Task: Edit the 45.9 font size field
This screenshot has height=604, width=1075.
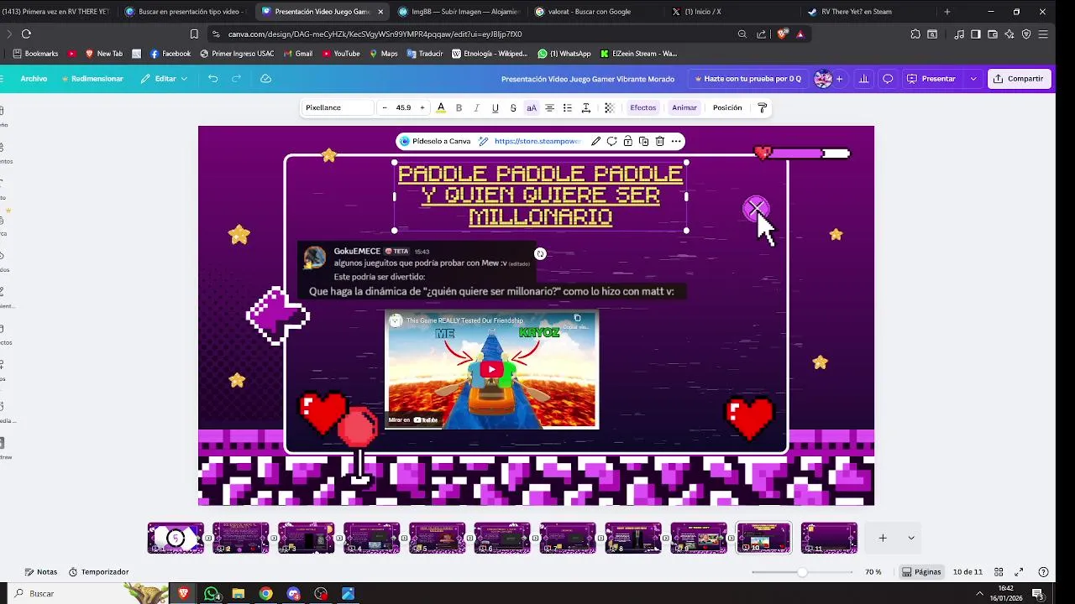Action: [x=403, y=107]
